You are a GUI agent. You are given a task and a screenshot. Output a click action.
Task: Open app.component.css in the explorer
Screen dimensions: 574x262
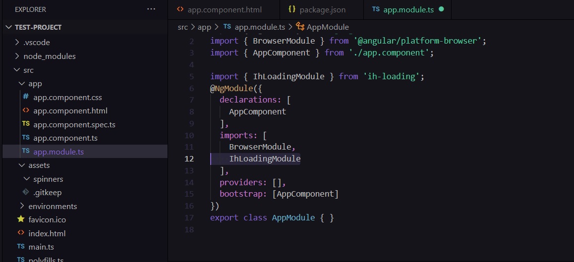point(67,98)
